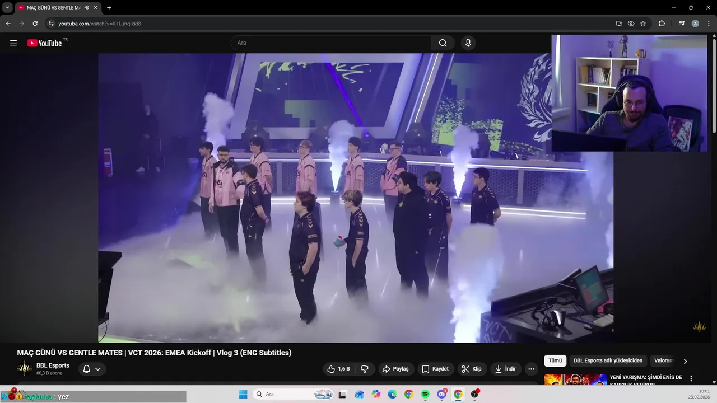
Task: Select the Tümü filter chip
Action: 555,360
